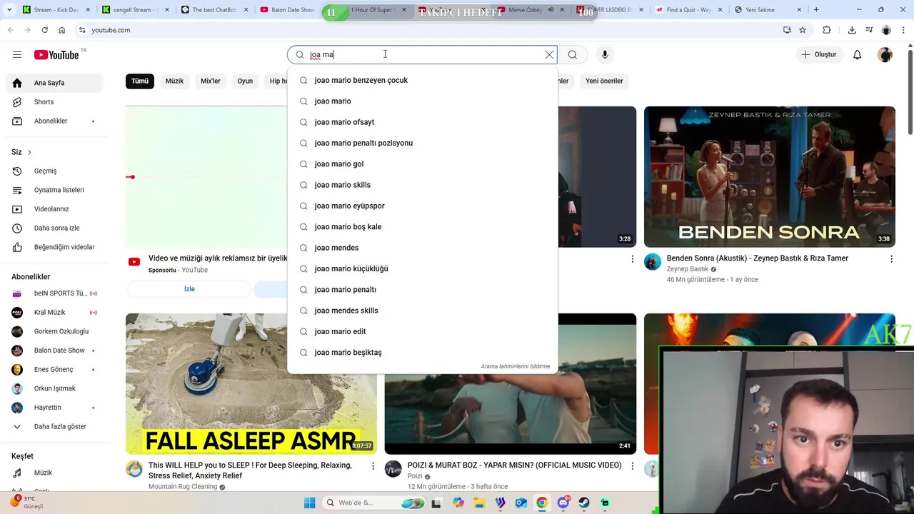The height and width of the screenshot is (514, 914).
Task: Select the 'joao mario penaltı' suggestion
Action: click(x=422, y=290)
